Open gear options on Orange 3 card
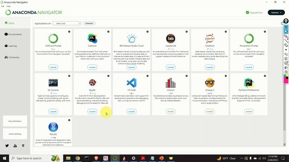 pyautogui.click(x=226, y=76)
